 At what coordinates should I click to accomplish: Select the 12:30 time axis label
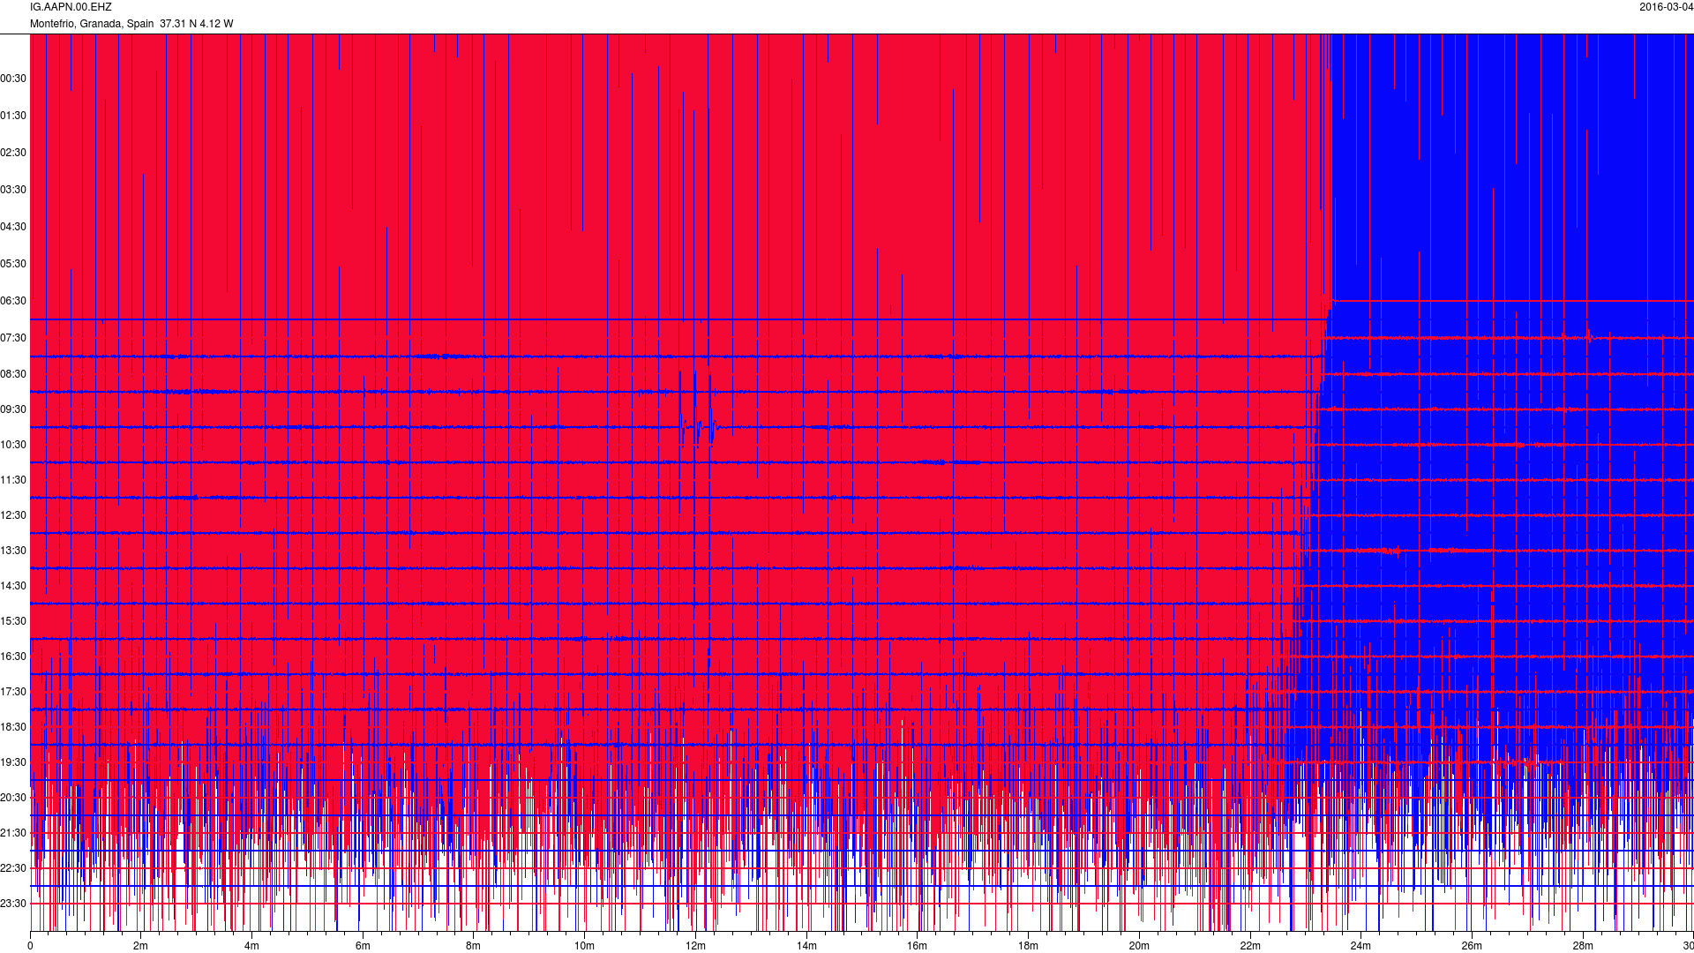(13, 515)
